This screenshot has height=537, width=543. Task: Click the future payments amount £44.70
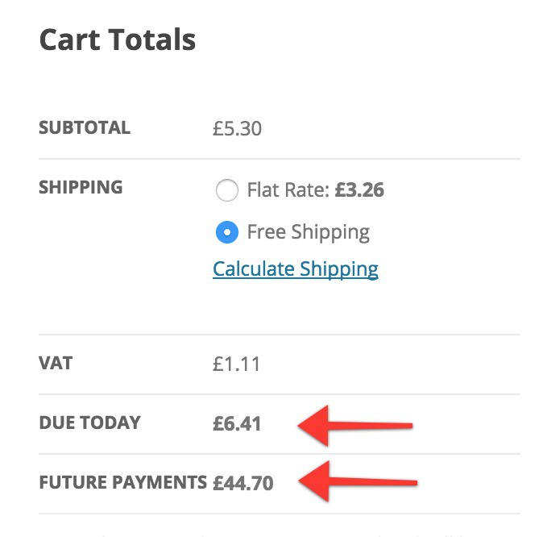pos(242,484)
